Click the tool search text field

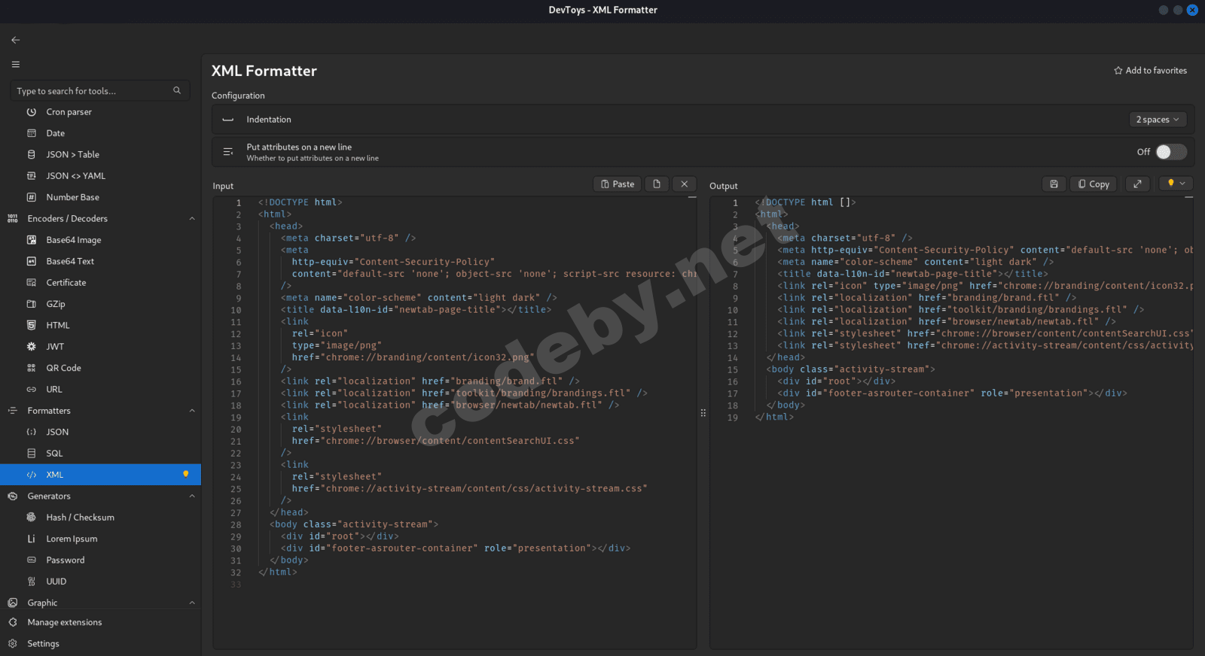coord(90,91)
